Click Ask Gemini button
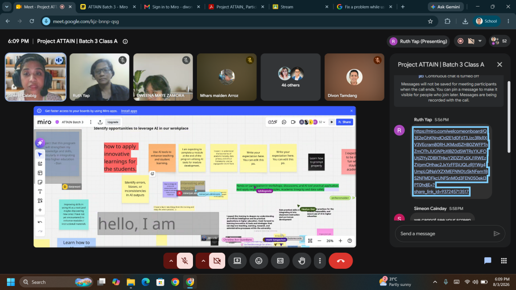 [x=445, y=7]
